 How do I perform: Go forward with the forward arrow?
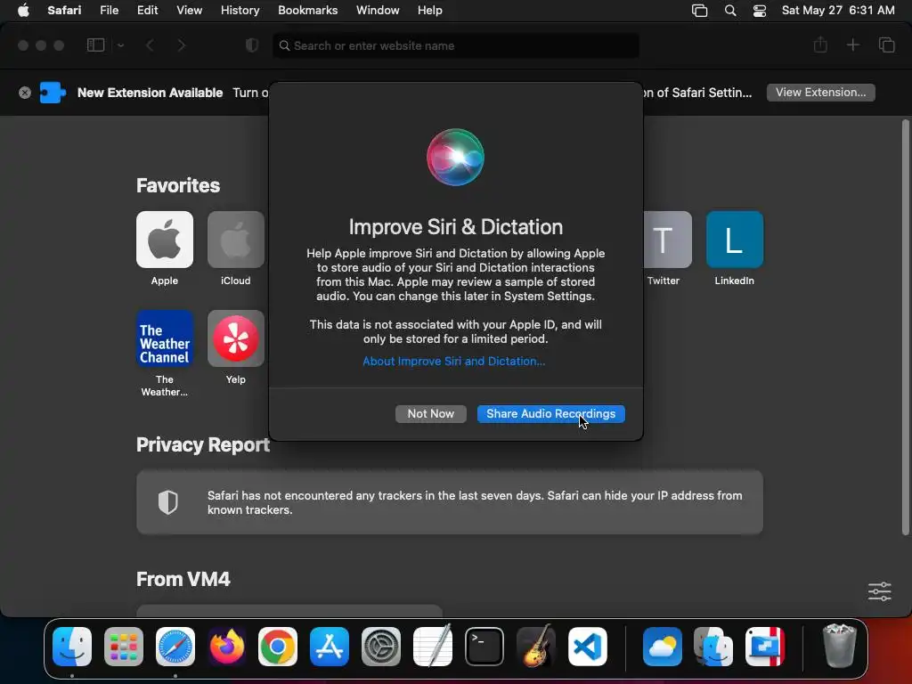pos(182,45)
